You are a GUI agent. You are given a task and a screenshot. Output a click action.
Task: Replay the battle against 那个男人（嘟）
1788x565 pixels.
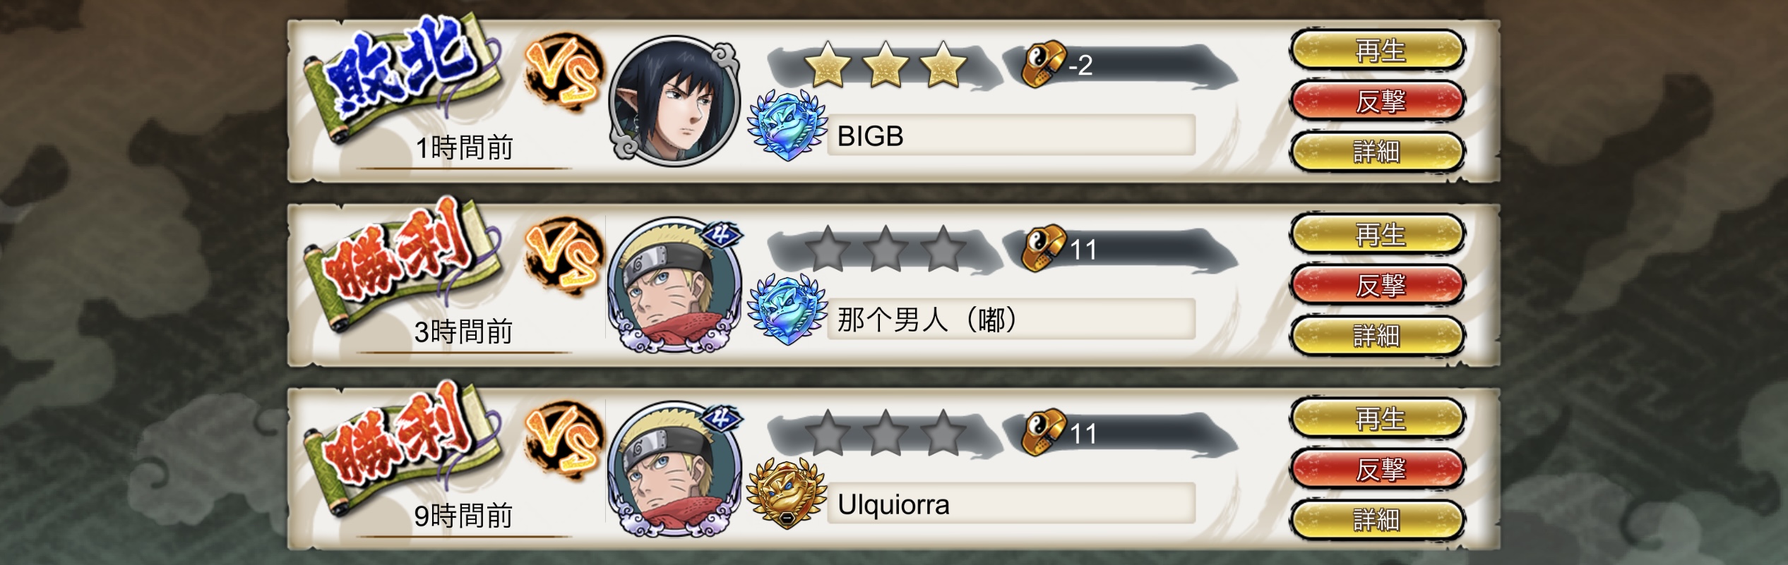(1377, 235)
